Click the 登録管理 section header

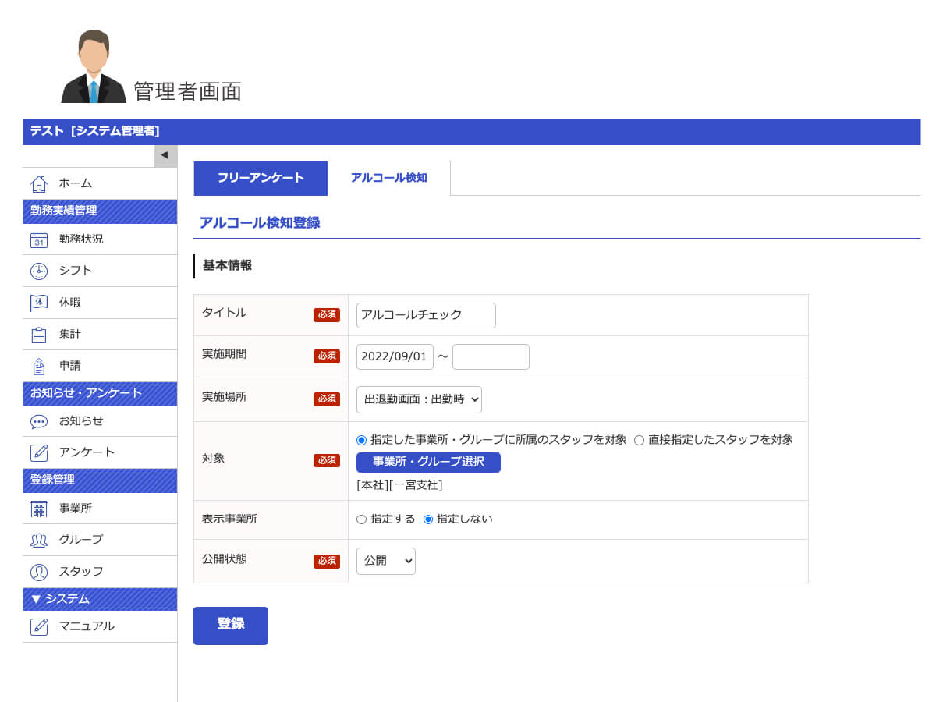coord(100,480)
